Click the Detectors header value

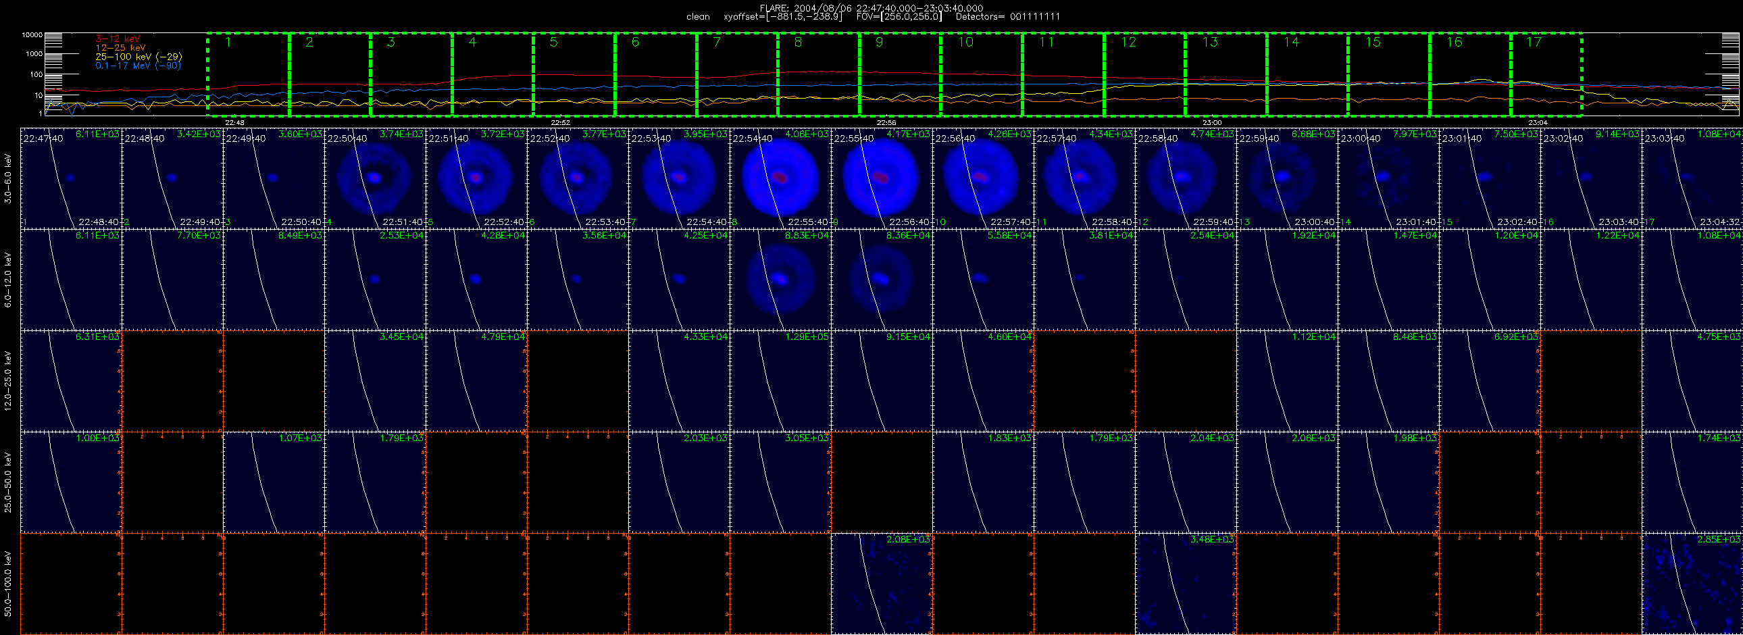point(1007,17)
